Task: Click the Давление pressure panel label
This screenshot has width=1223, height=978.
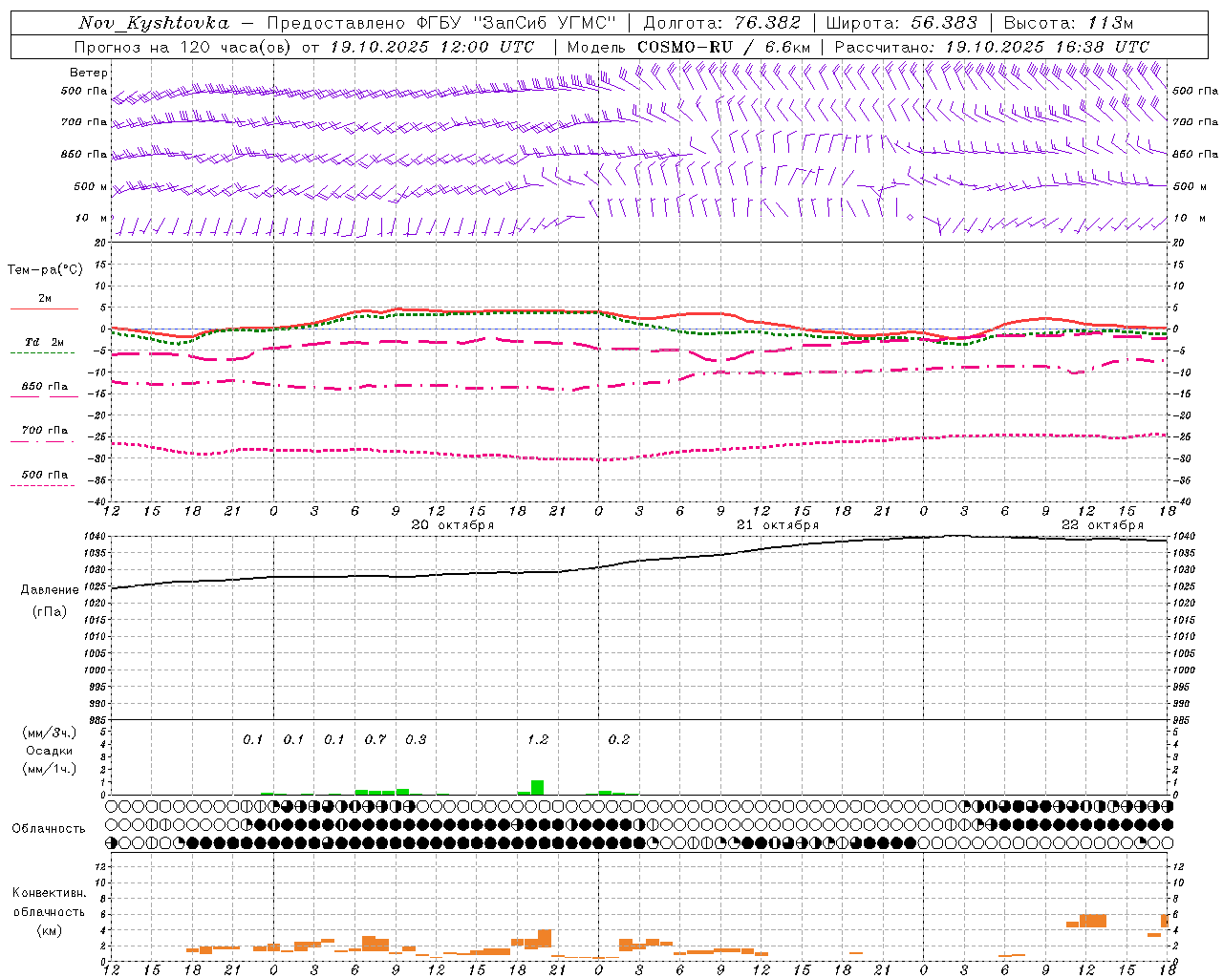Action: (50, 590)
